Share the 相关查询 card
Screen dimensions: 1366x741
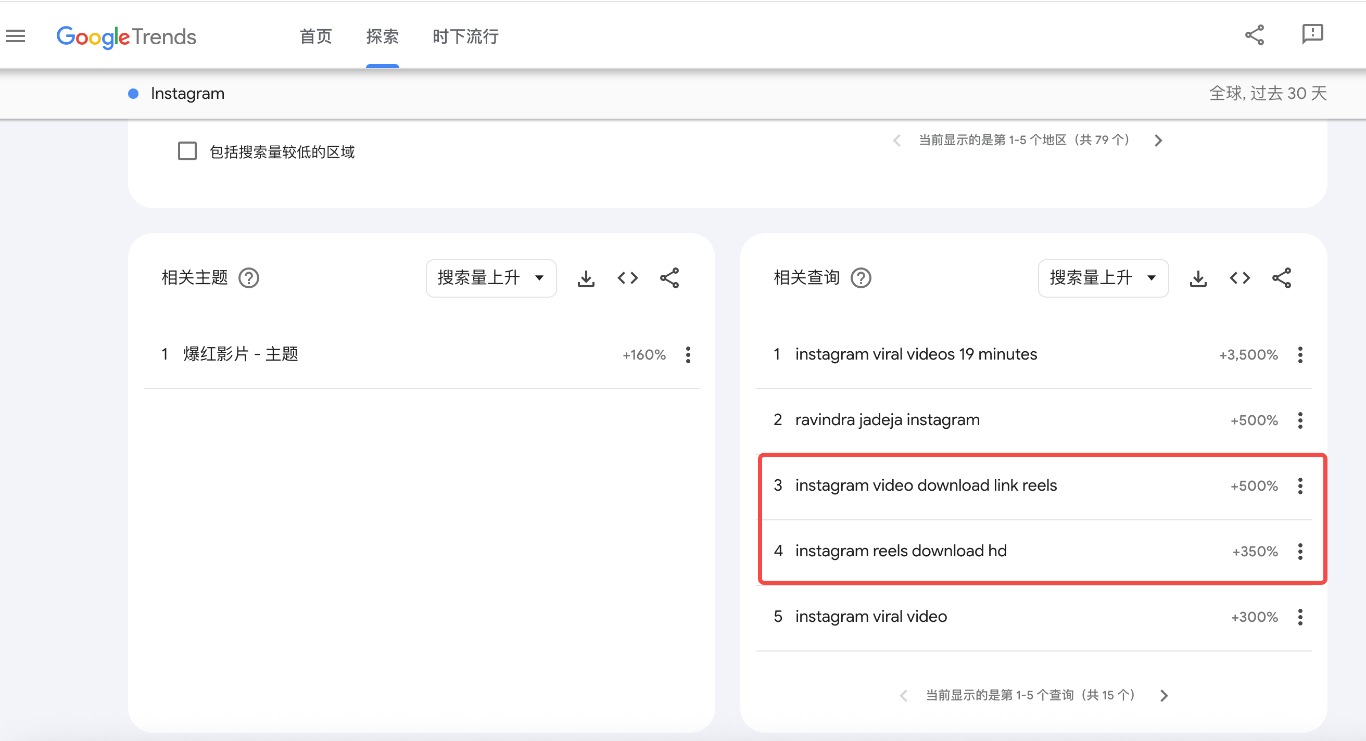1282,278
